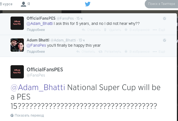Image resolution: width=178 pixels, height=121 pixels.
Task: Expand 'Подробнее' under the first tweet
Action: (36, 30)
